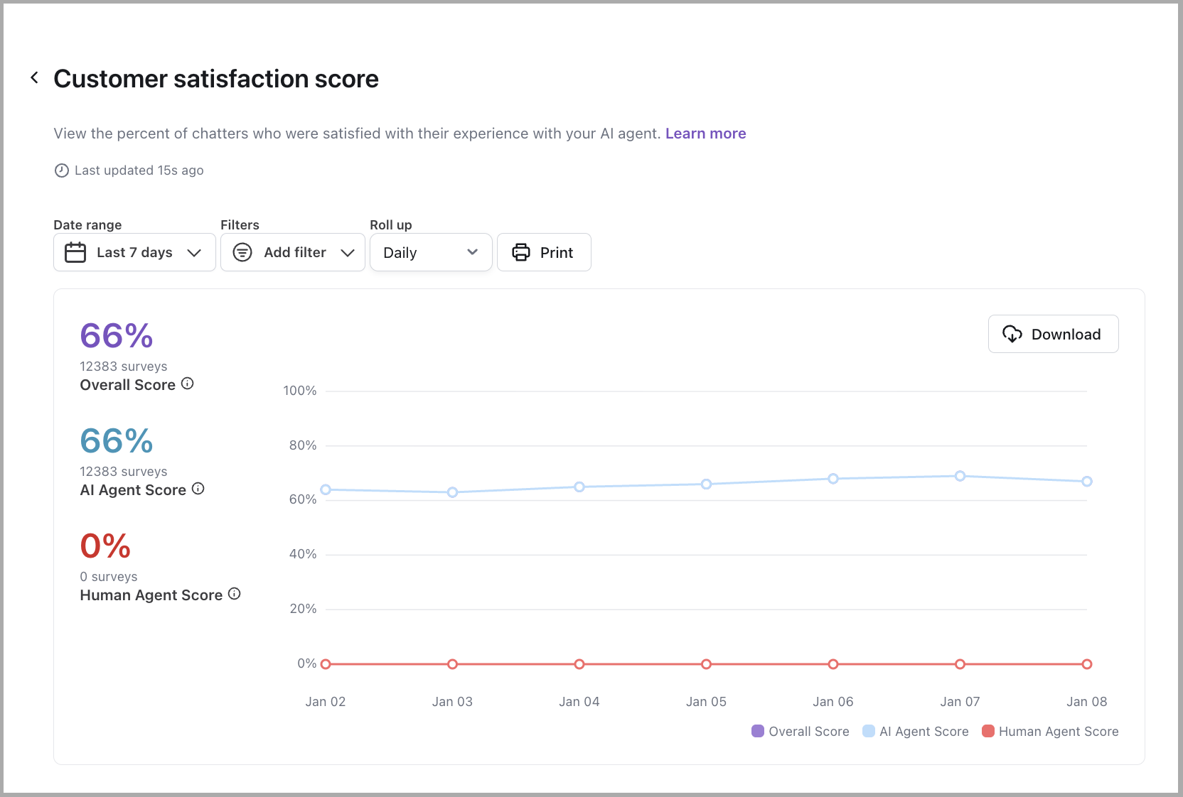The width and height of the screenshot is (1183, 797).
Task: Toggle the Human Agent Score legend item
Action: [1050, 731]
